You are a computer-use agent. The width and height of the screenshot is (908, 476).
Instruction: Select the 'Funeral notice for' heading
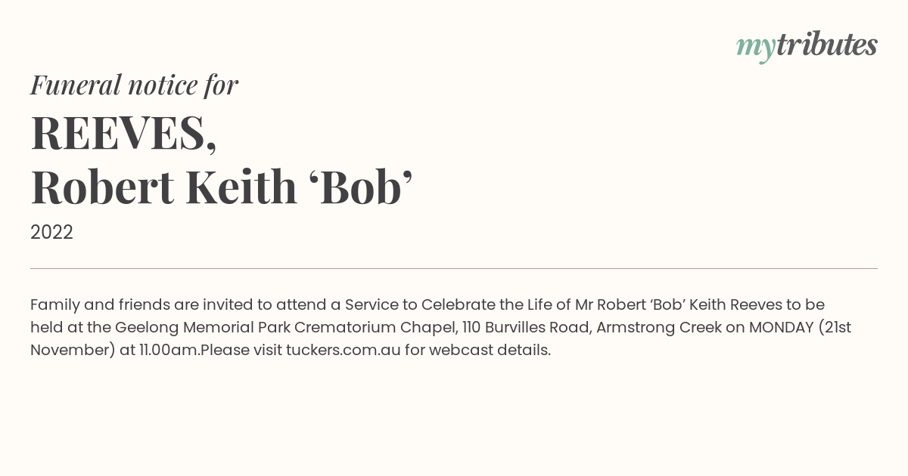(x=134, y=85)
